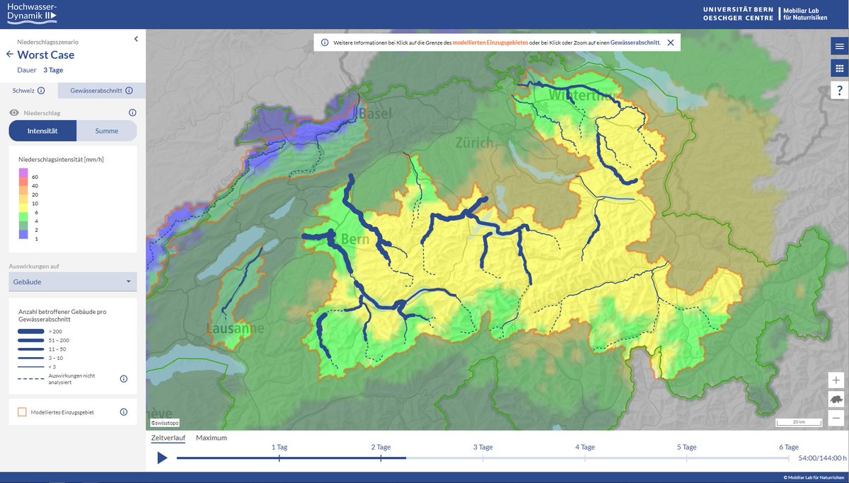Open info icon next to Gewässerabschnitt

(x=129, y=91)
